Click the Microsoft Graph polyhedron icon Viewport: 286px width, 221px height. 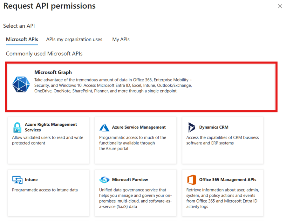click(x=21, y=84)
